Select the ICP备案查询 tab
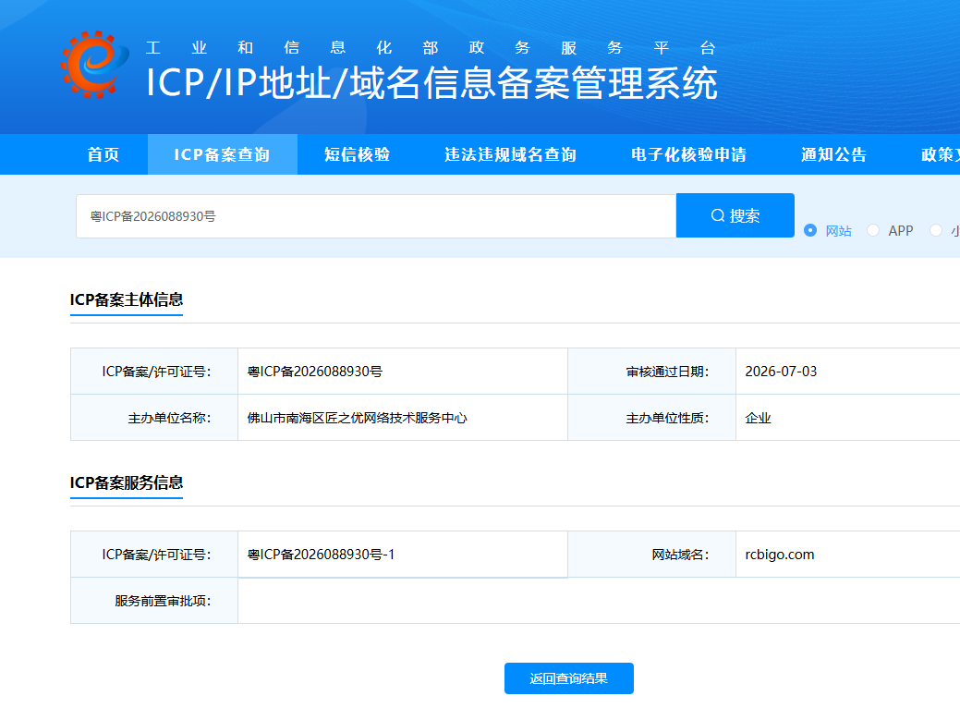The image size is (960, 720). (x=223, y=154)
